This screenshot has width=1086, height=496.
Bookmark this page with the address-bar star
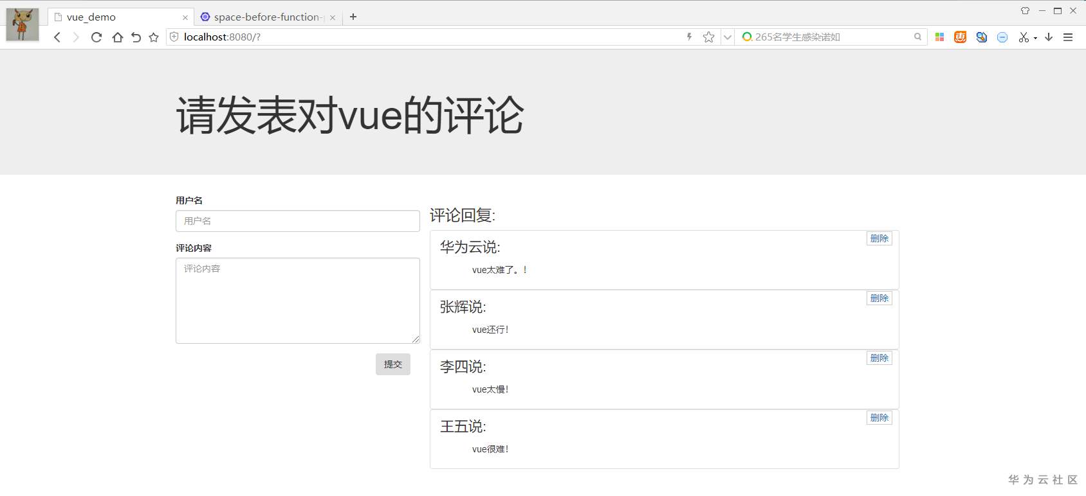click(x=709, y=37)
